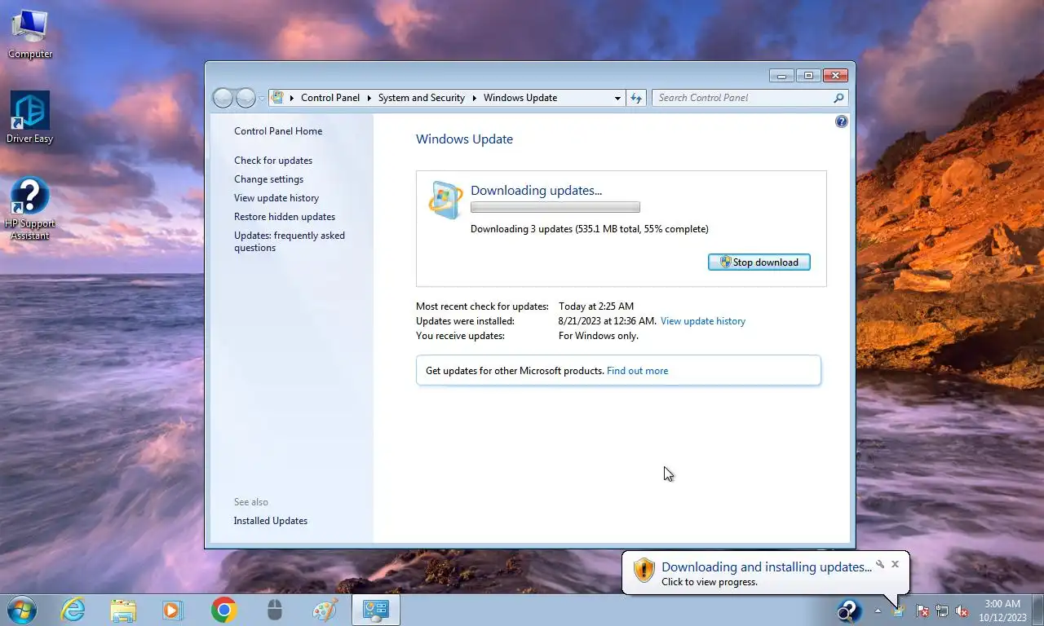Screen dimensions: 1044x626
Task: Expand arrow after System and Security breadcrumb
Action: point(474,98)
